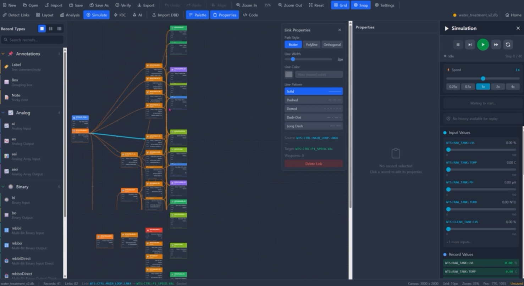The image size is (524, 286).
Task: Open a database file via Open
Action: 31,5
